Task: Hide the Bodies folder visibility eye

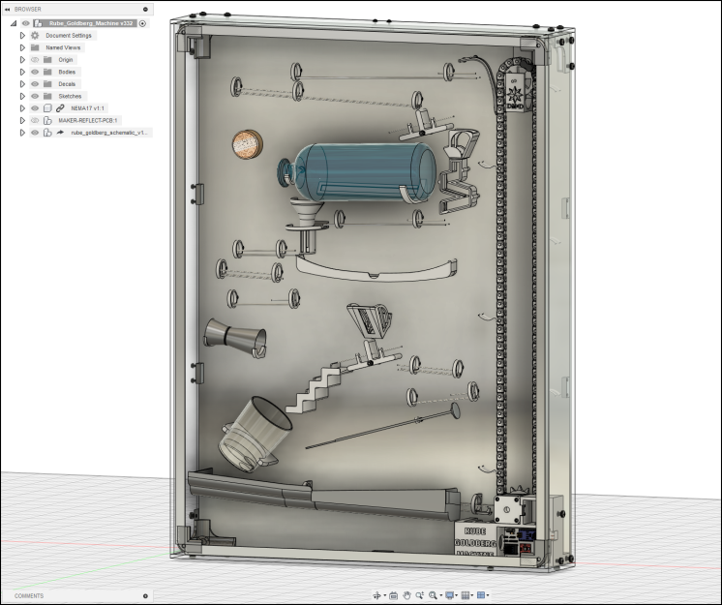Action: coord(35,72)
